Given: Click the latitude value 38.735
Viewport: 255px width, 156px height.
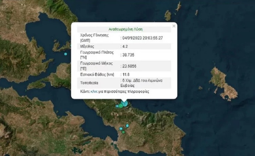Looking at the screenshot, I should [126, 55].
